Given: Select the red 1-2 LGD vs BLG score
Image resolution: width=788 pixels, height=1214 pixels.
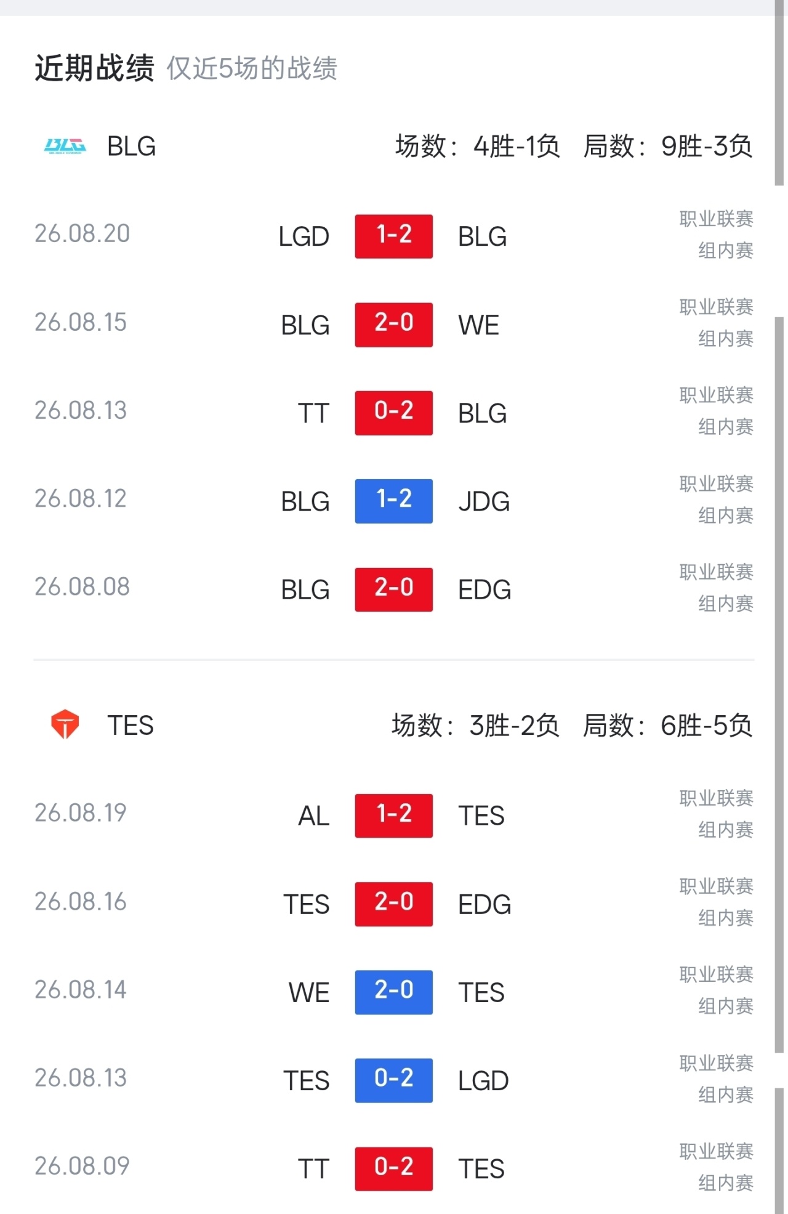Looking at the screenshot, I should (x=394, y=237).
